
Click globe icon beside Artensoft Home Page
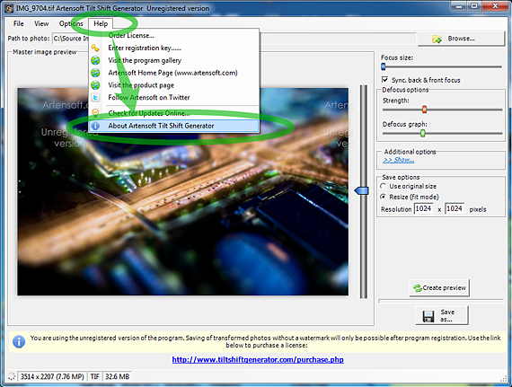coord(95,73)
